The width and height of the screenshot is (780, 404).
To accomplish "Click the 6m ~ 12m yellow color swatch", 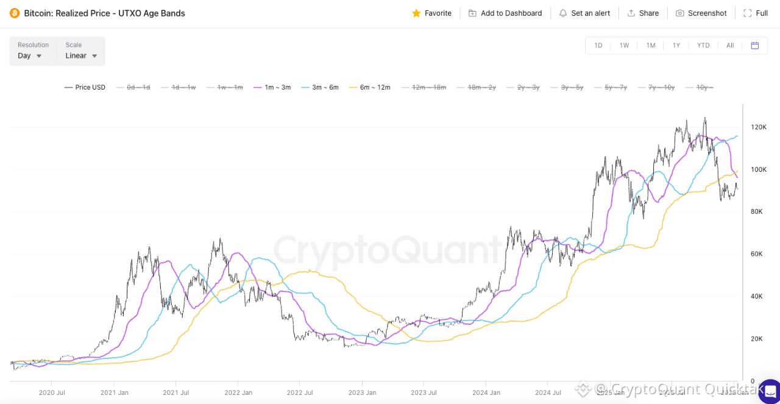I will pyautogui.click(x=353, y=87).
